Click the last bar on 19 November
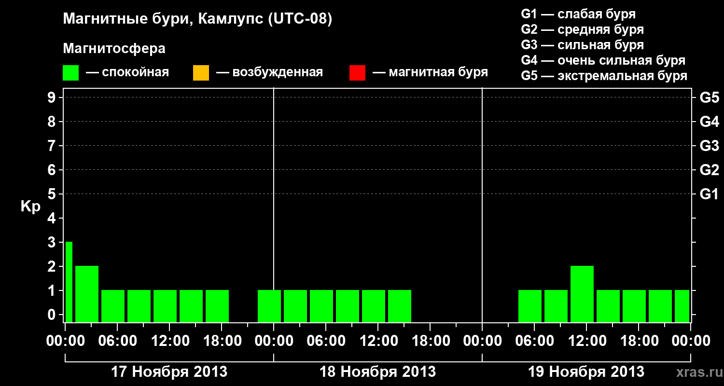This screenshot has height=386, width=724. pos(682,306)
